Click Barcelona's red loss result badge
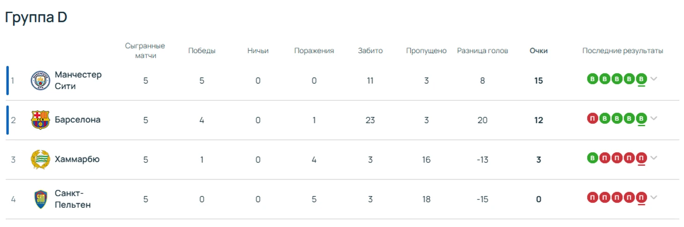 [592, 118]
